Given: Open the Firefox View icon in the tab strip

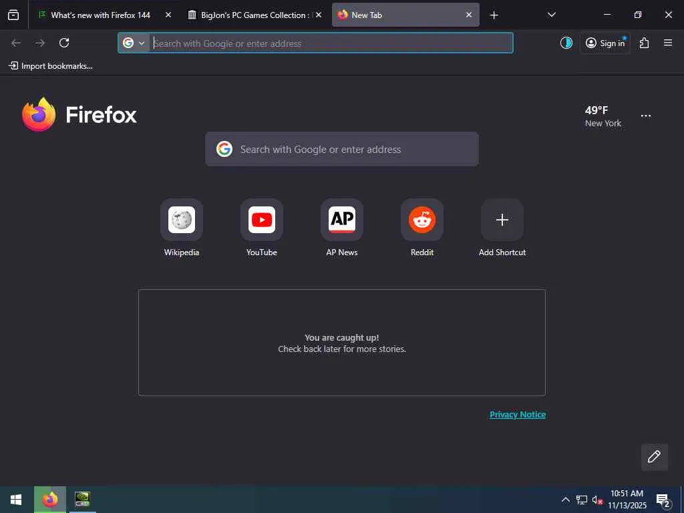Looking at the screenshot, I should click(13, 15).
